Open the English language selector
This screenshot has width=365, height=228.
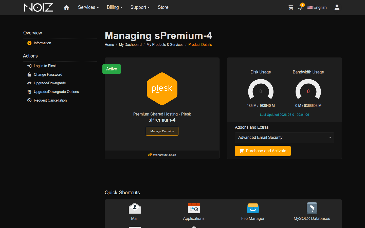(317, 7)
